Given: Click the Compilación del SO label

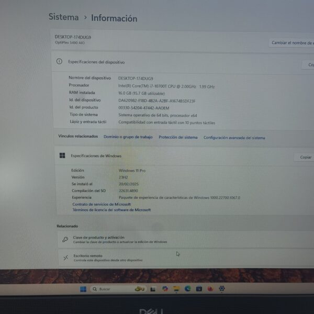Looking at the screenshot, I should pos(88,190).
